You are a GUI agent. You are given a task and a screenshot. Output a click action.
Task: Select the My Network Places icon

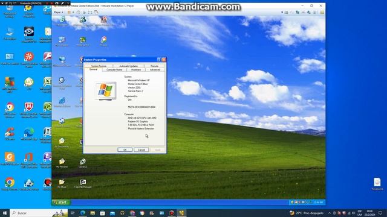[x=62, y=61]
